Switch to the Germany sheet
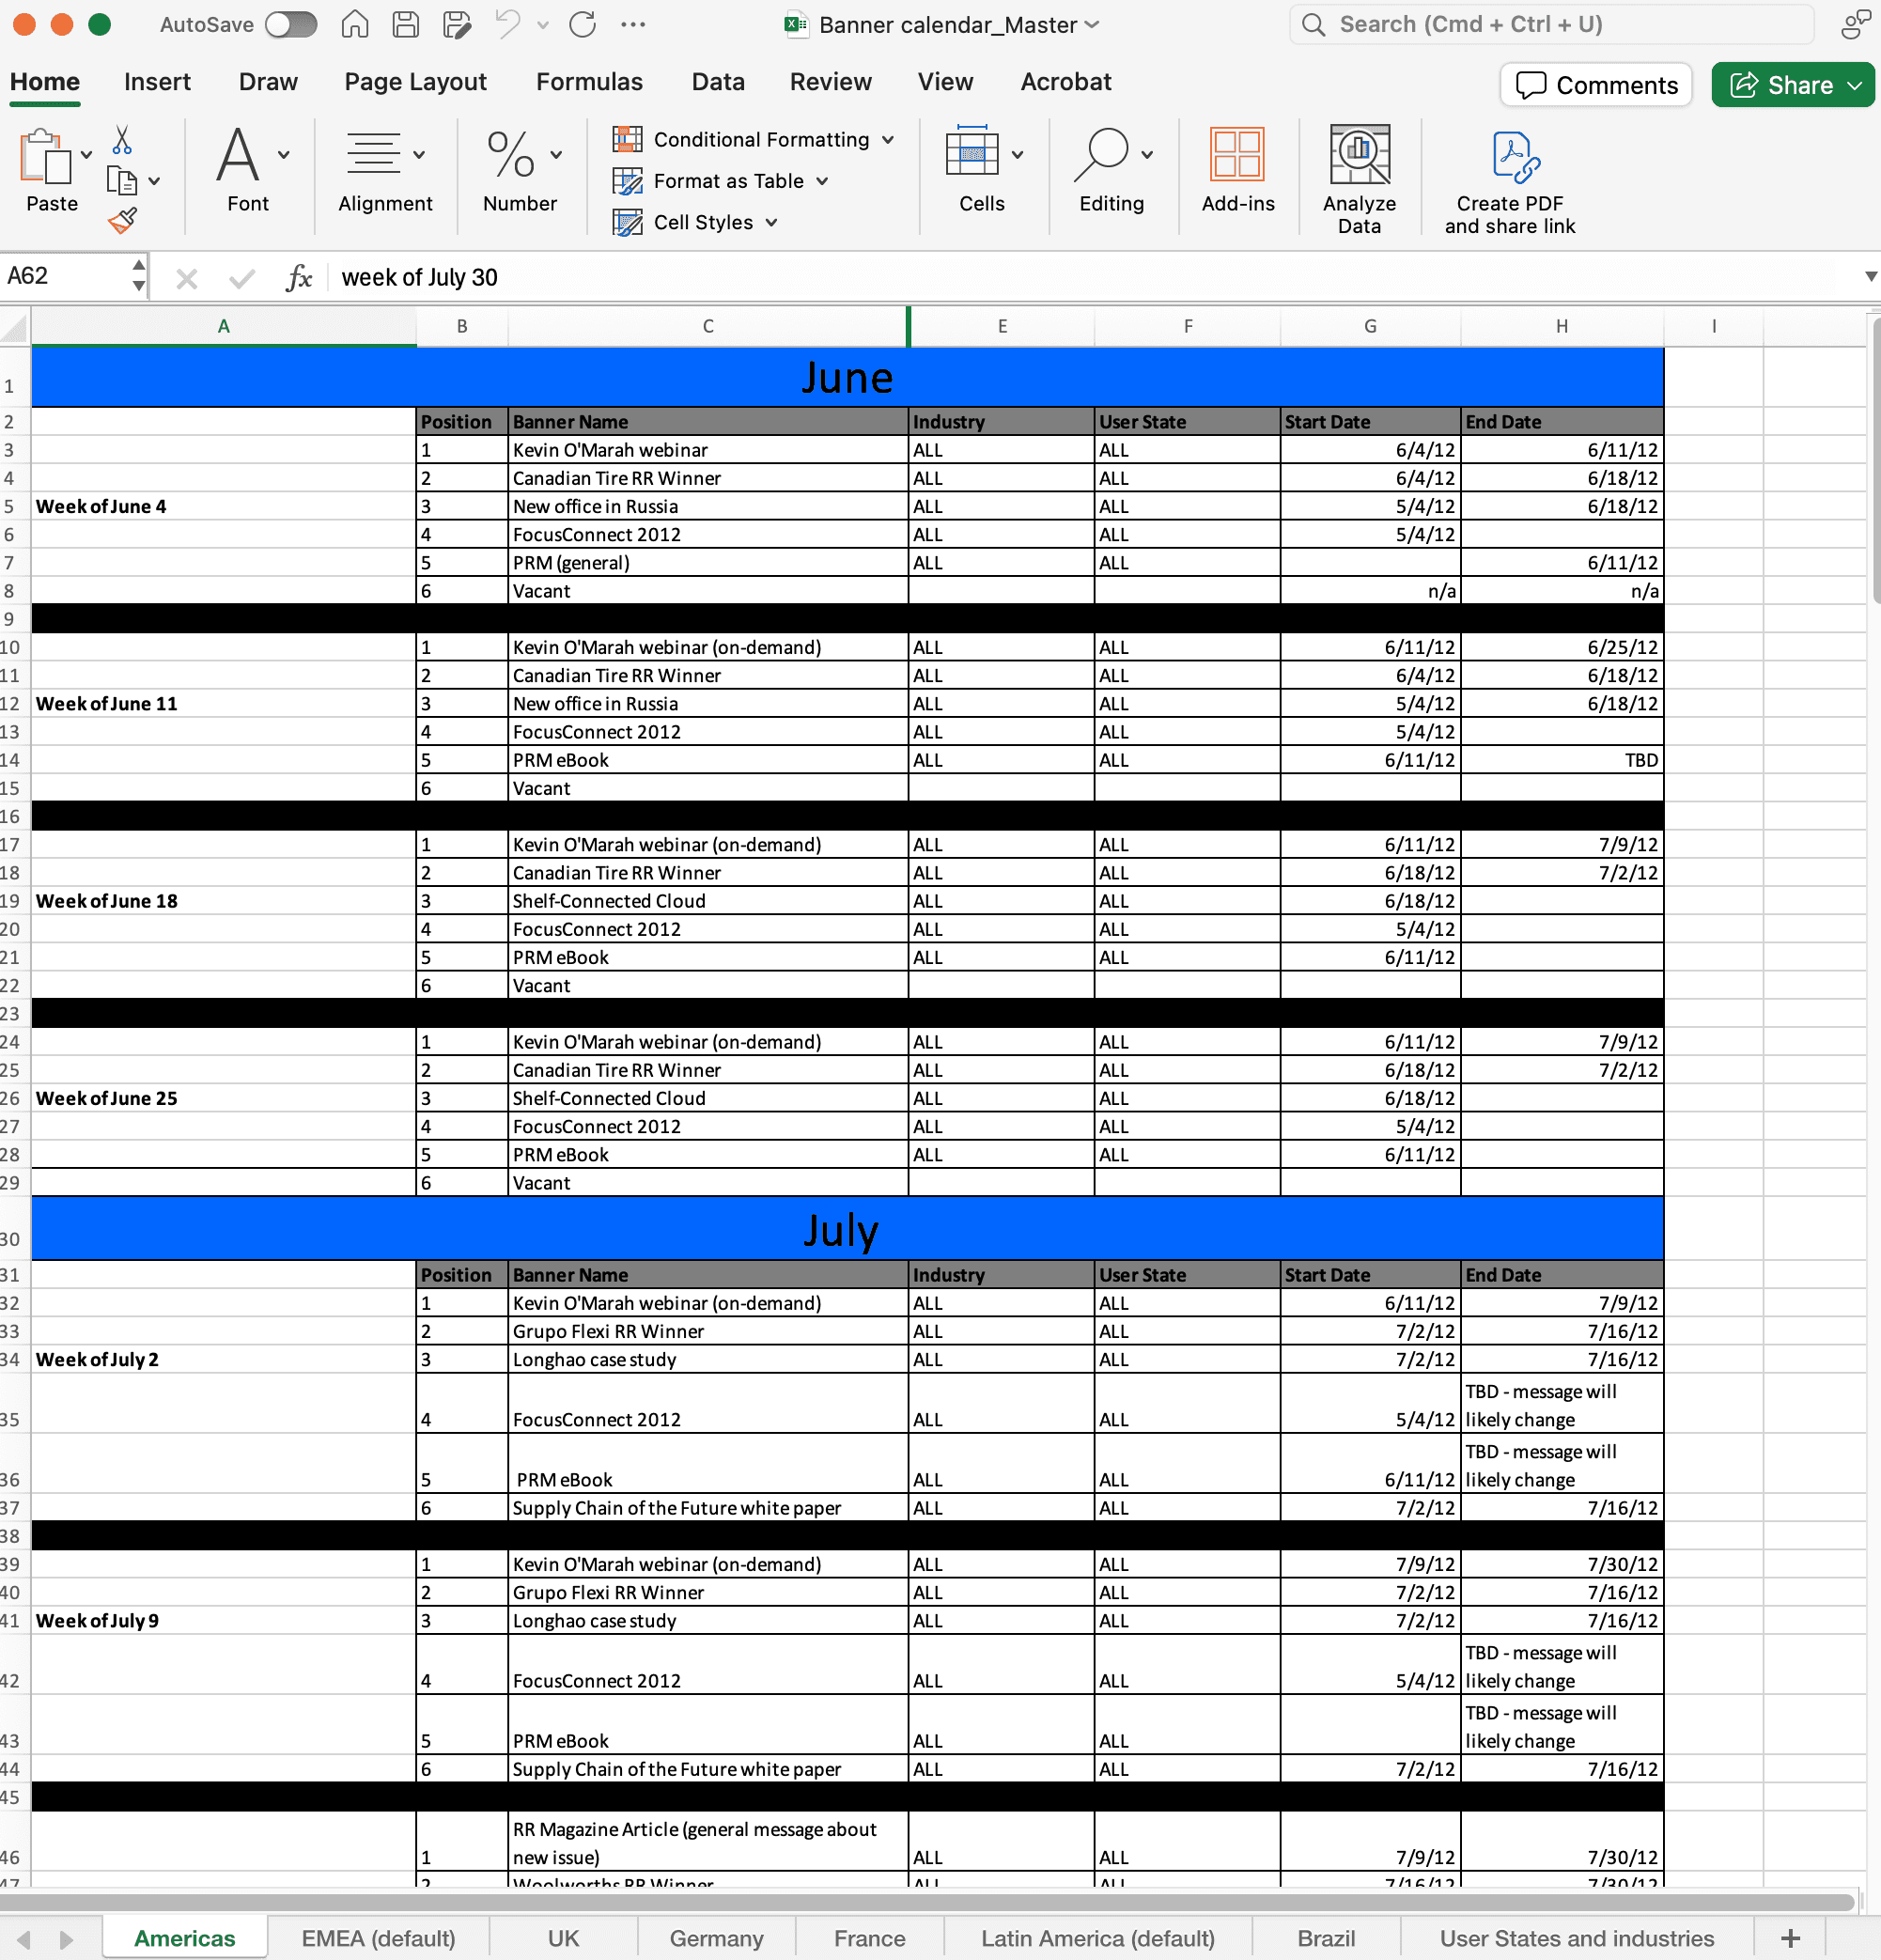 (x=716, y=1938)
